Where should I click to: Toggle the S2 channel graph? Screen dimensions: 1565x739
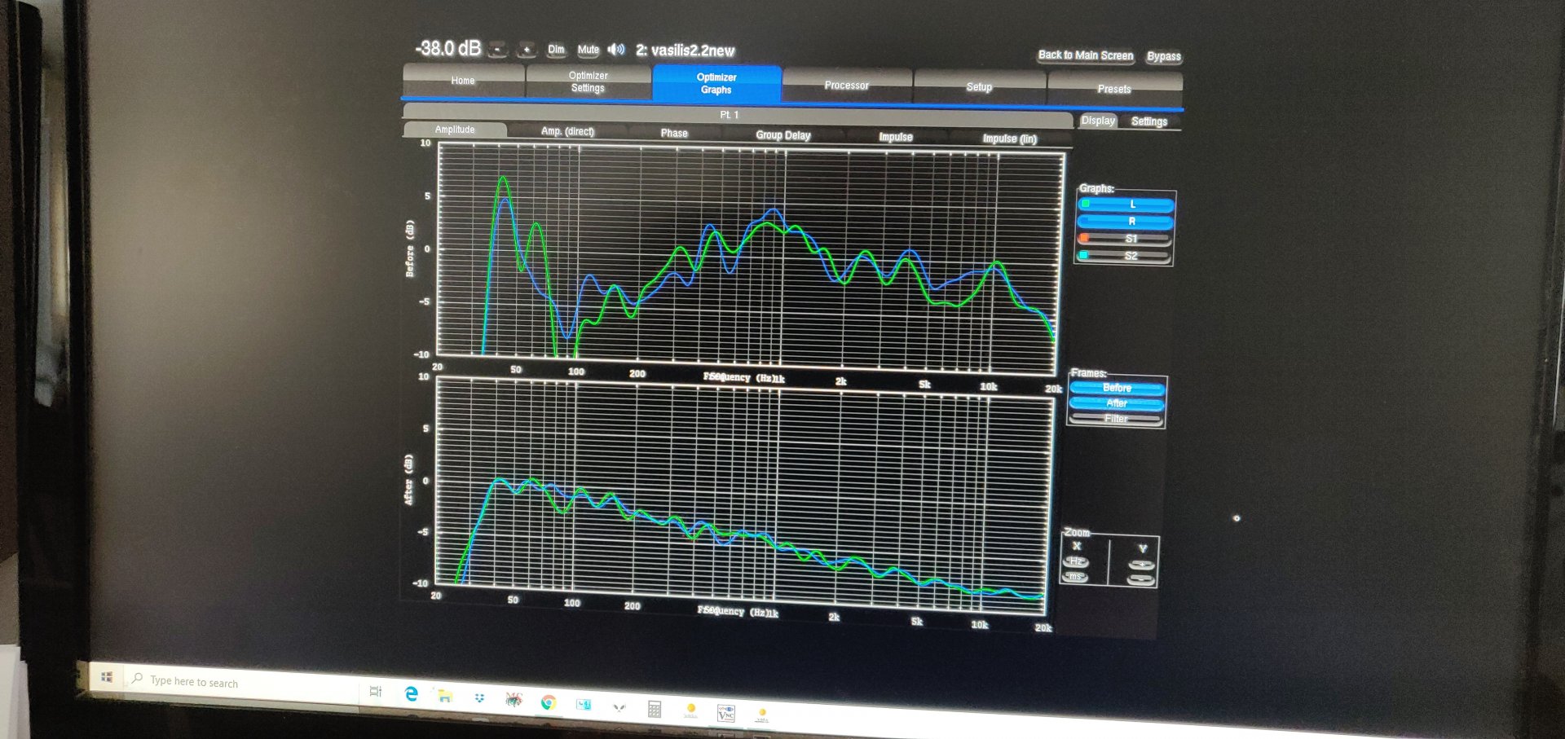click(1125, 256)
